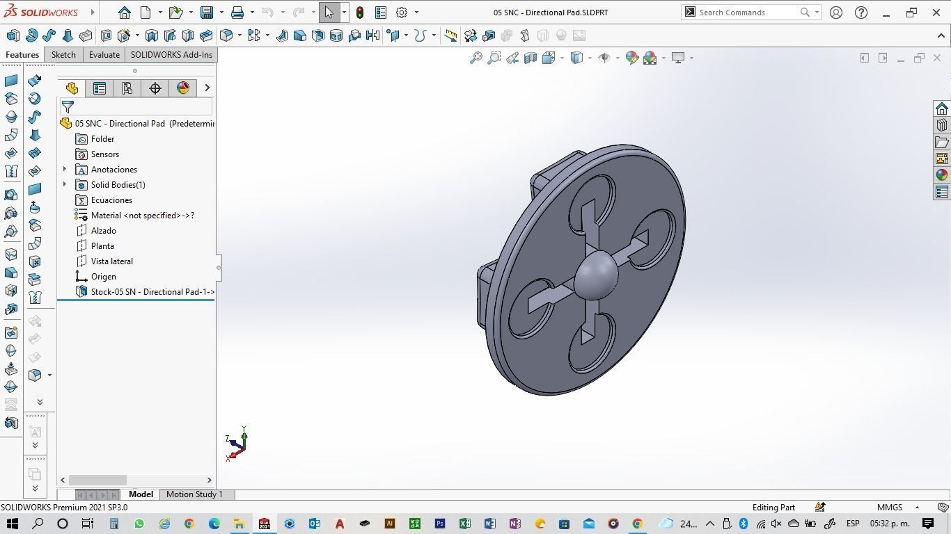This screenshot has height=534, width=951.
Task: Open the PropertyManager tab
Action: (x=100, y=88)
